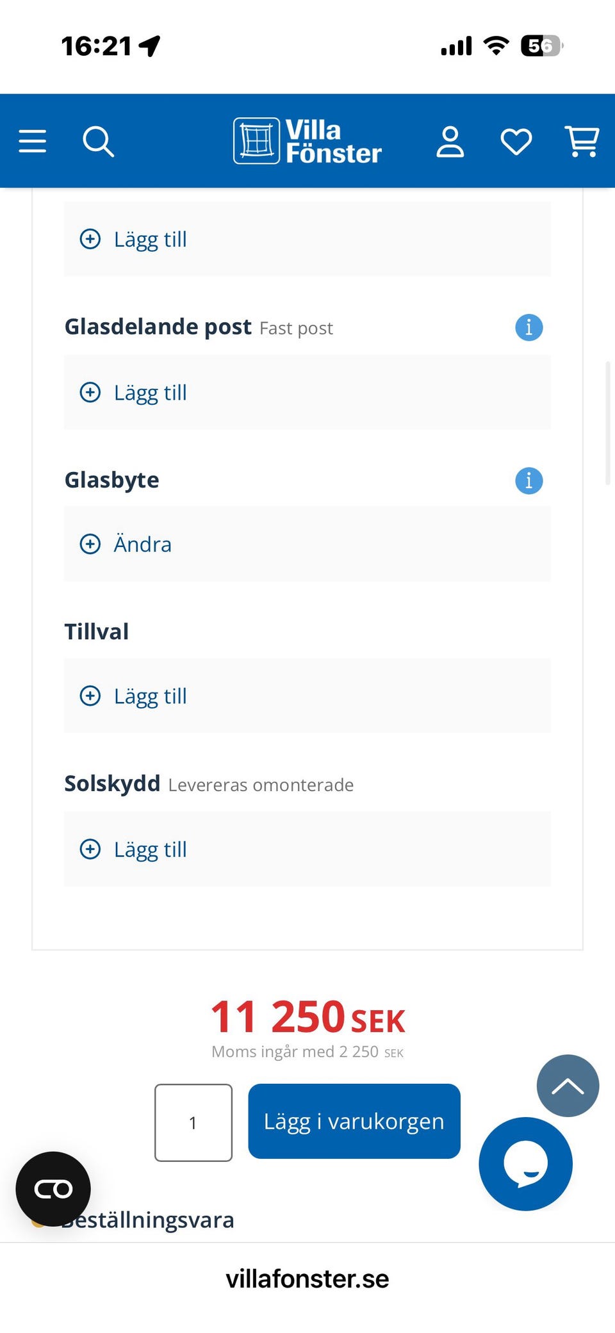Click Lägg i varukorgen button
Image resolution: width=615 pixels, height=1333 pixels.
coord(354,1122)
